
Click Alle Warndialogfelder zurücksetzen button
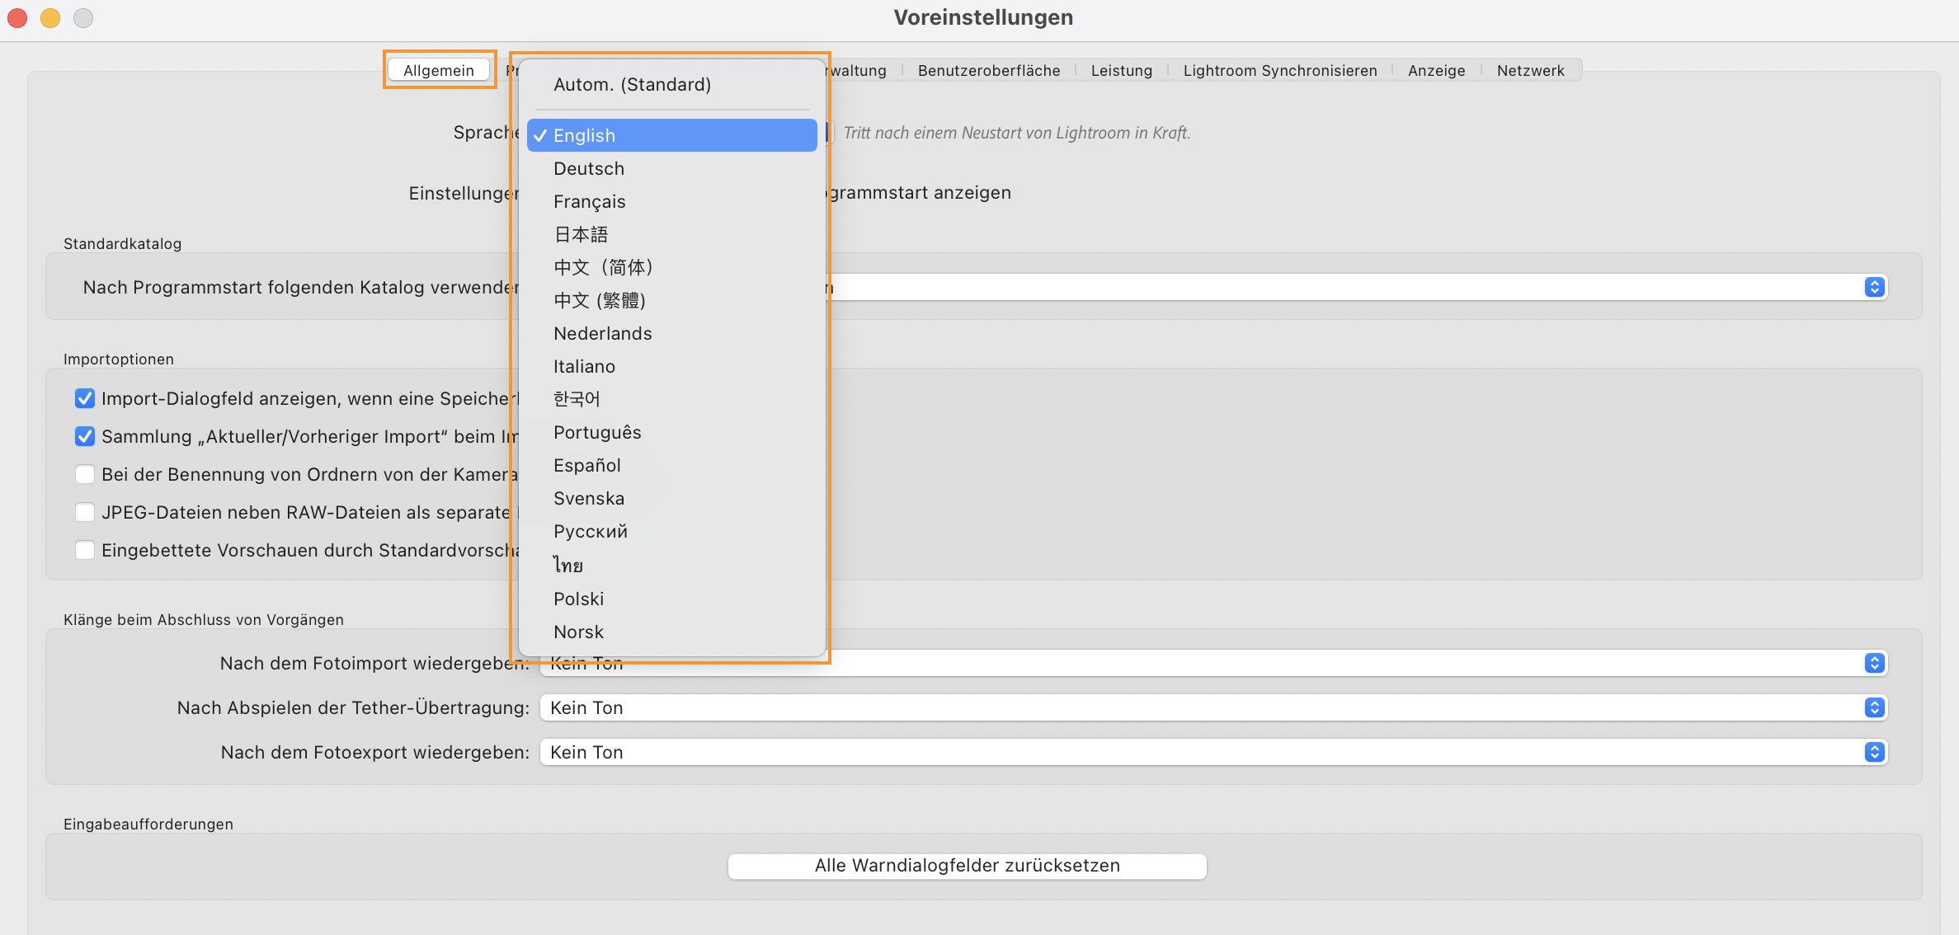pyautogui.click(x=966, y=866)
